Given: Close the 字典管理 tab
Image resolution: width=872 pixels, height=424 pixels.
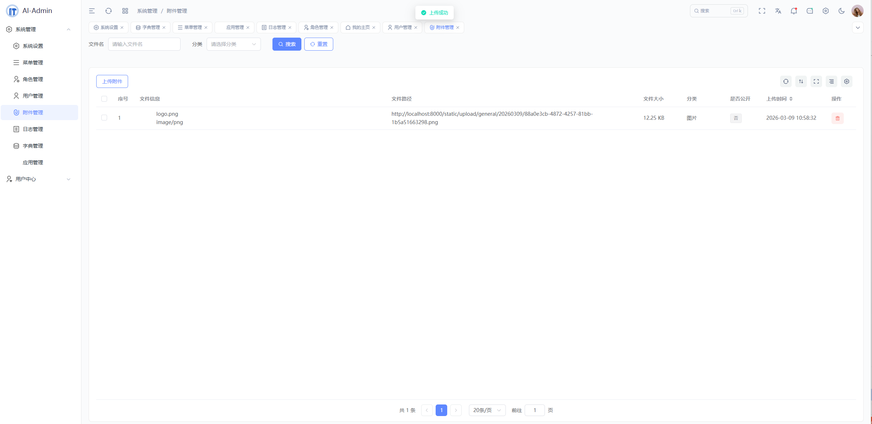Looking at the screenshot, I should coord(164,27).
